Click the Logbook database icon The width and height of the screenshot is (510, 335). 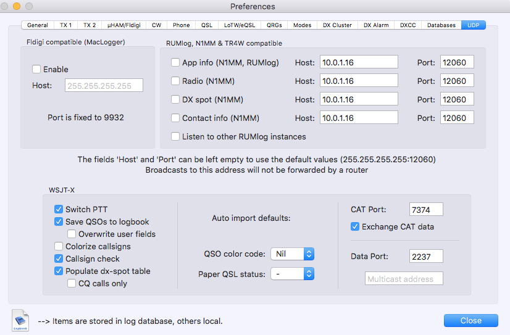click(21, 320)
